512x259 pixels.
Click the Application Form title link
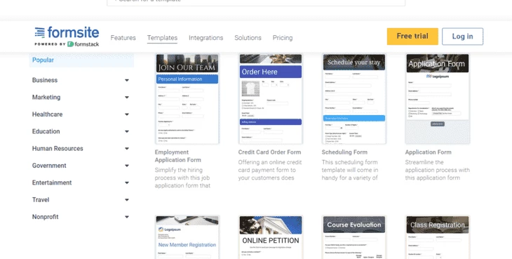(428, 152)
